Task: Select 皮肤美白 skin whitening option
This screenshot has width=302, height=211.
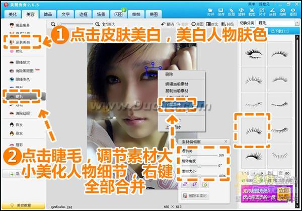Action: pyautogui.click(x=20, y=42)
